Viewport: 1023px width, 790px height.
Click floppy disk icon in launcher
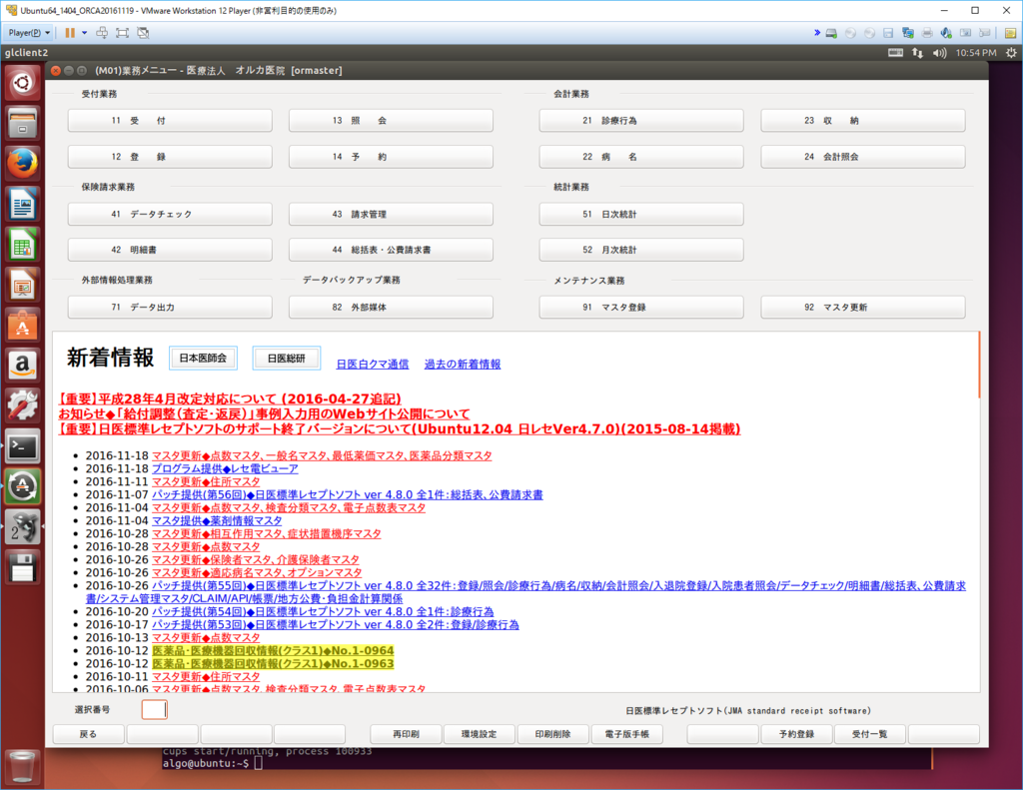tap(22, 567)
